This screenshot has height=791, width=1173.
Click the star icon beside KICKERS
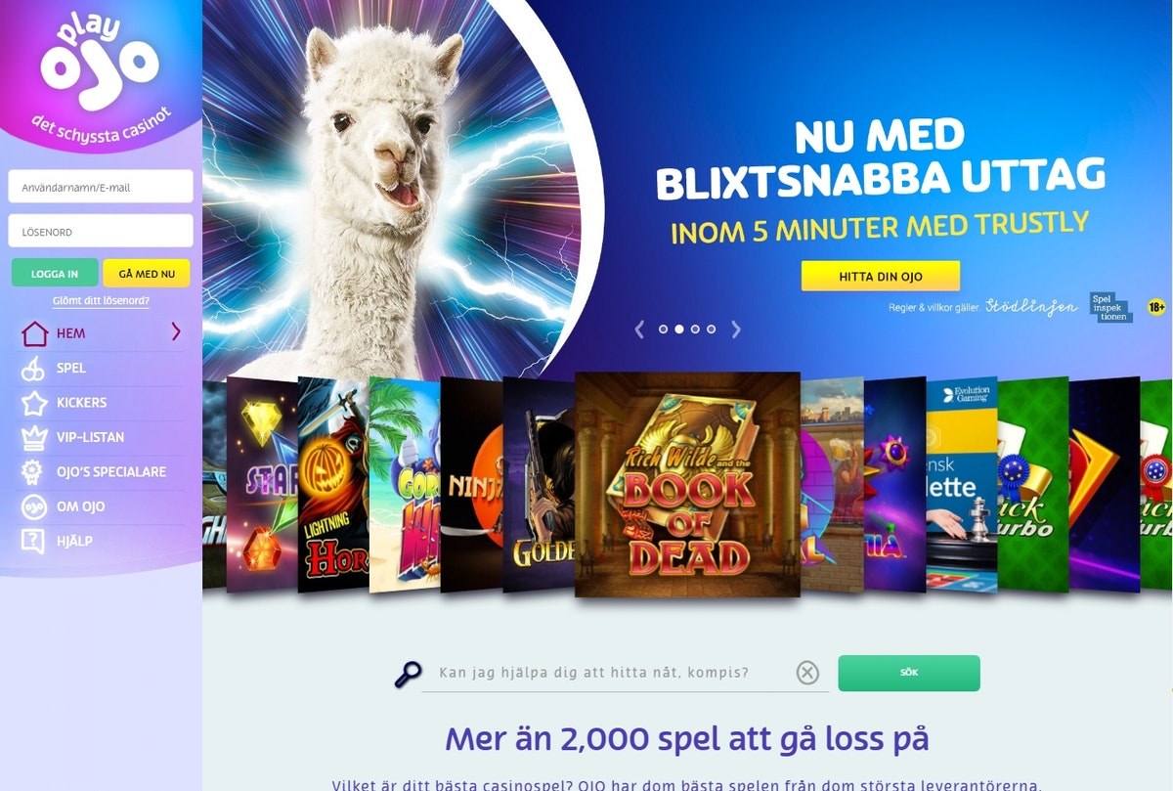tap(34, 403)
